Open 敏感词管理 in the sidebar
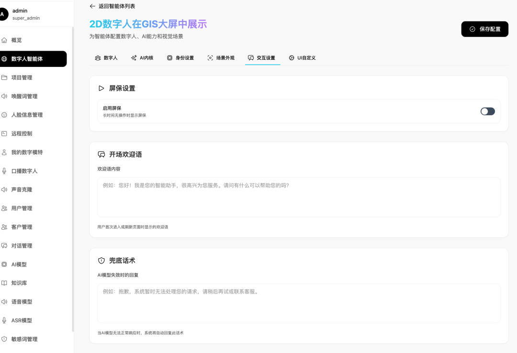The height and width of the screenshot is (353, 517). tap(33, 339)
